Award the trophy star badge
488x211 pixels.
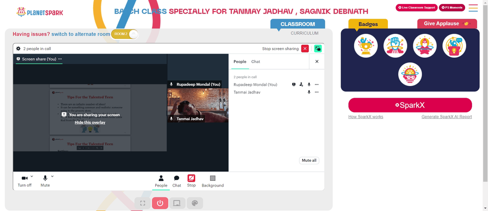[x=366, y=46]
